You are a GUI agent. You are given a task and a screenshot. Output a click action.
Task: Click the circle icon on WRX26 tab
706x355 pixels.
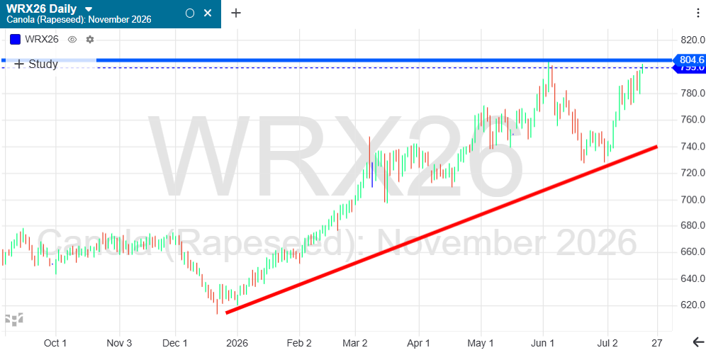190,13
